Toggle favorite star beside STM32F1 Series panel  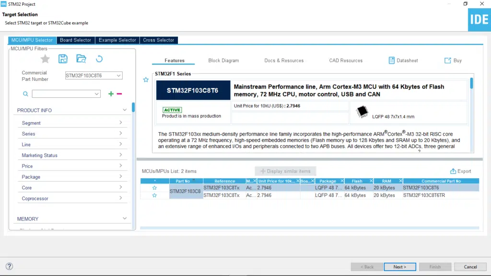click(x=146, y=80)
